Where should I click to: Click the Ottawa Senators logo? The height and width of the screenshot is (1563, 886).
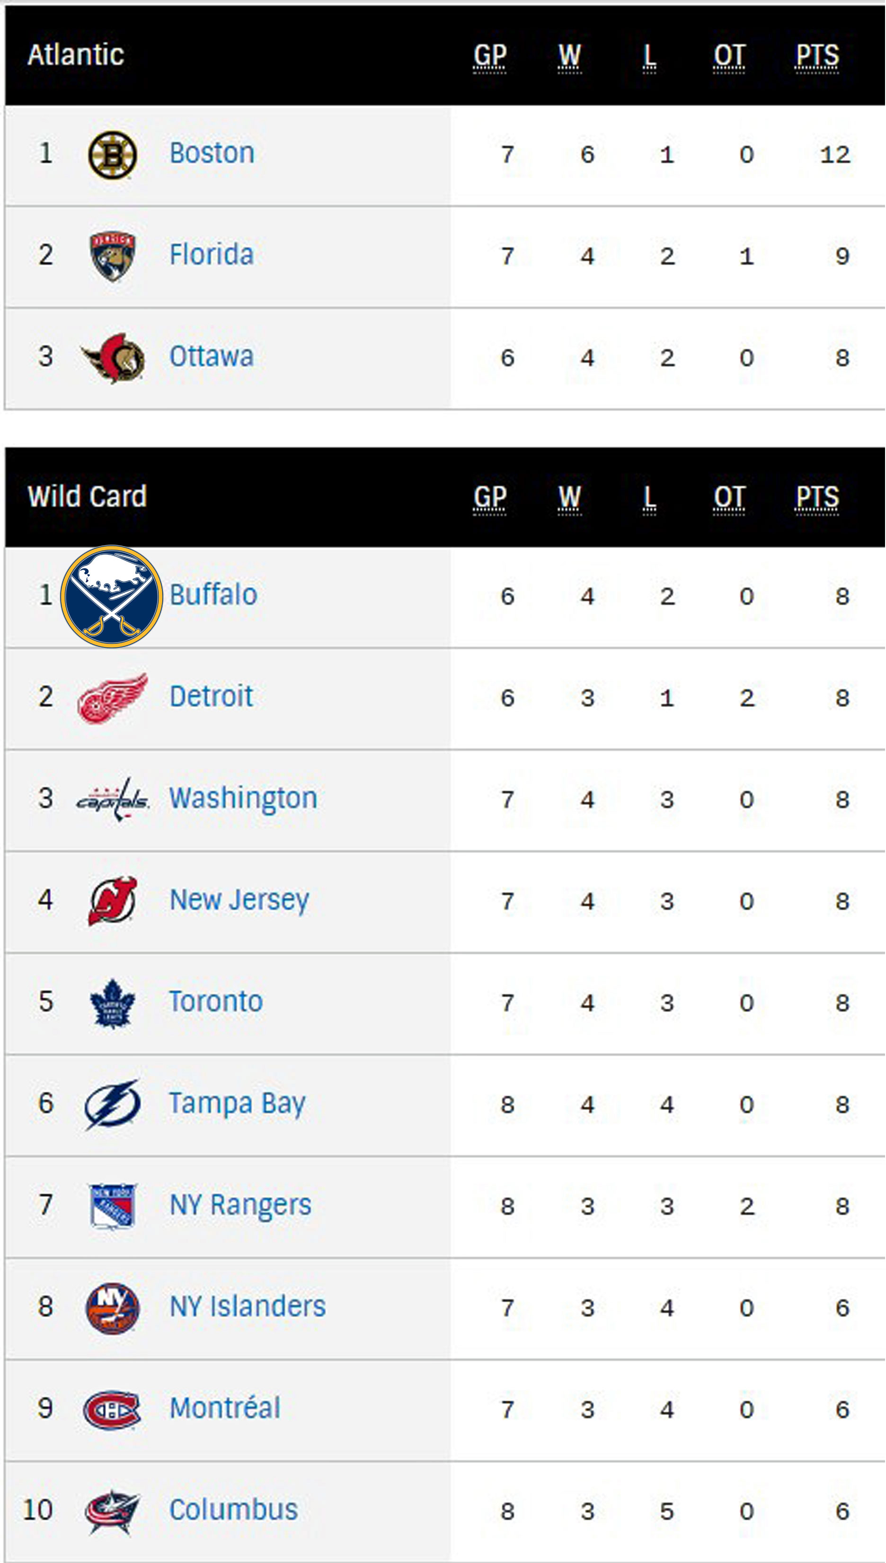pos(113,358)
